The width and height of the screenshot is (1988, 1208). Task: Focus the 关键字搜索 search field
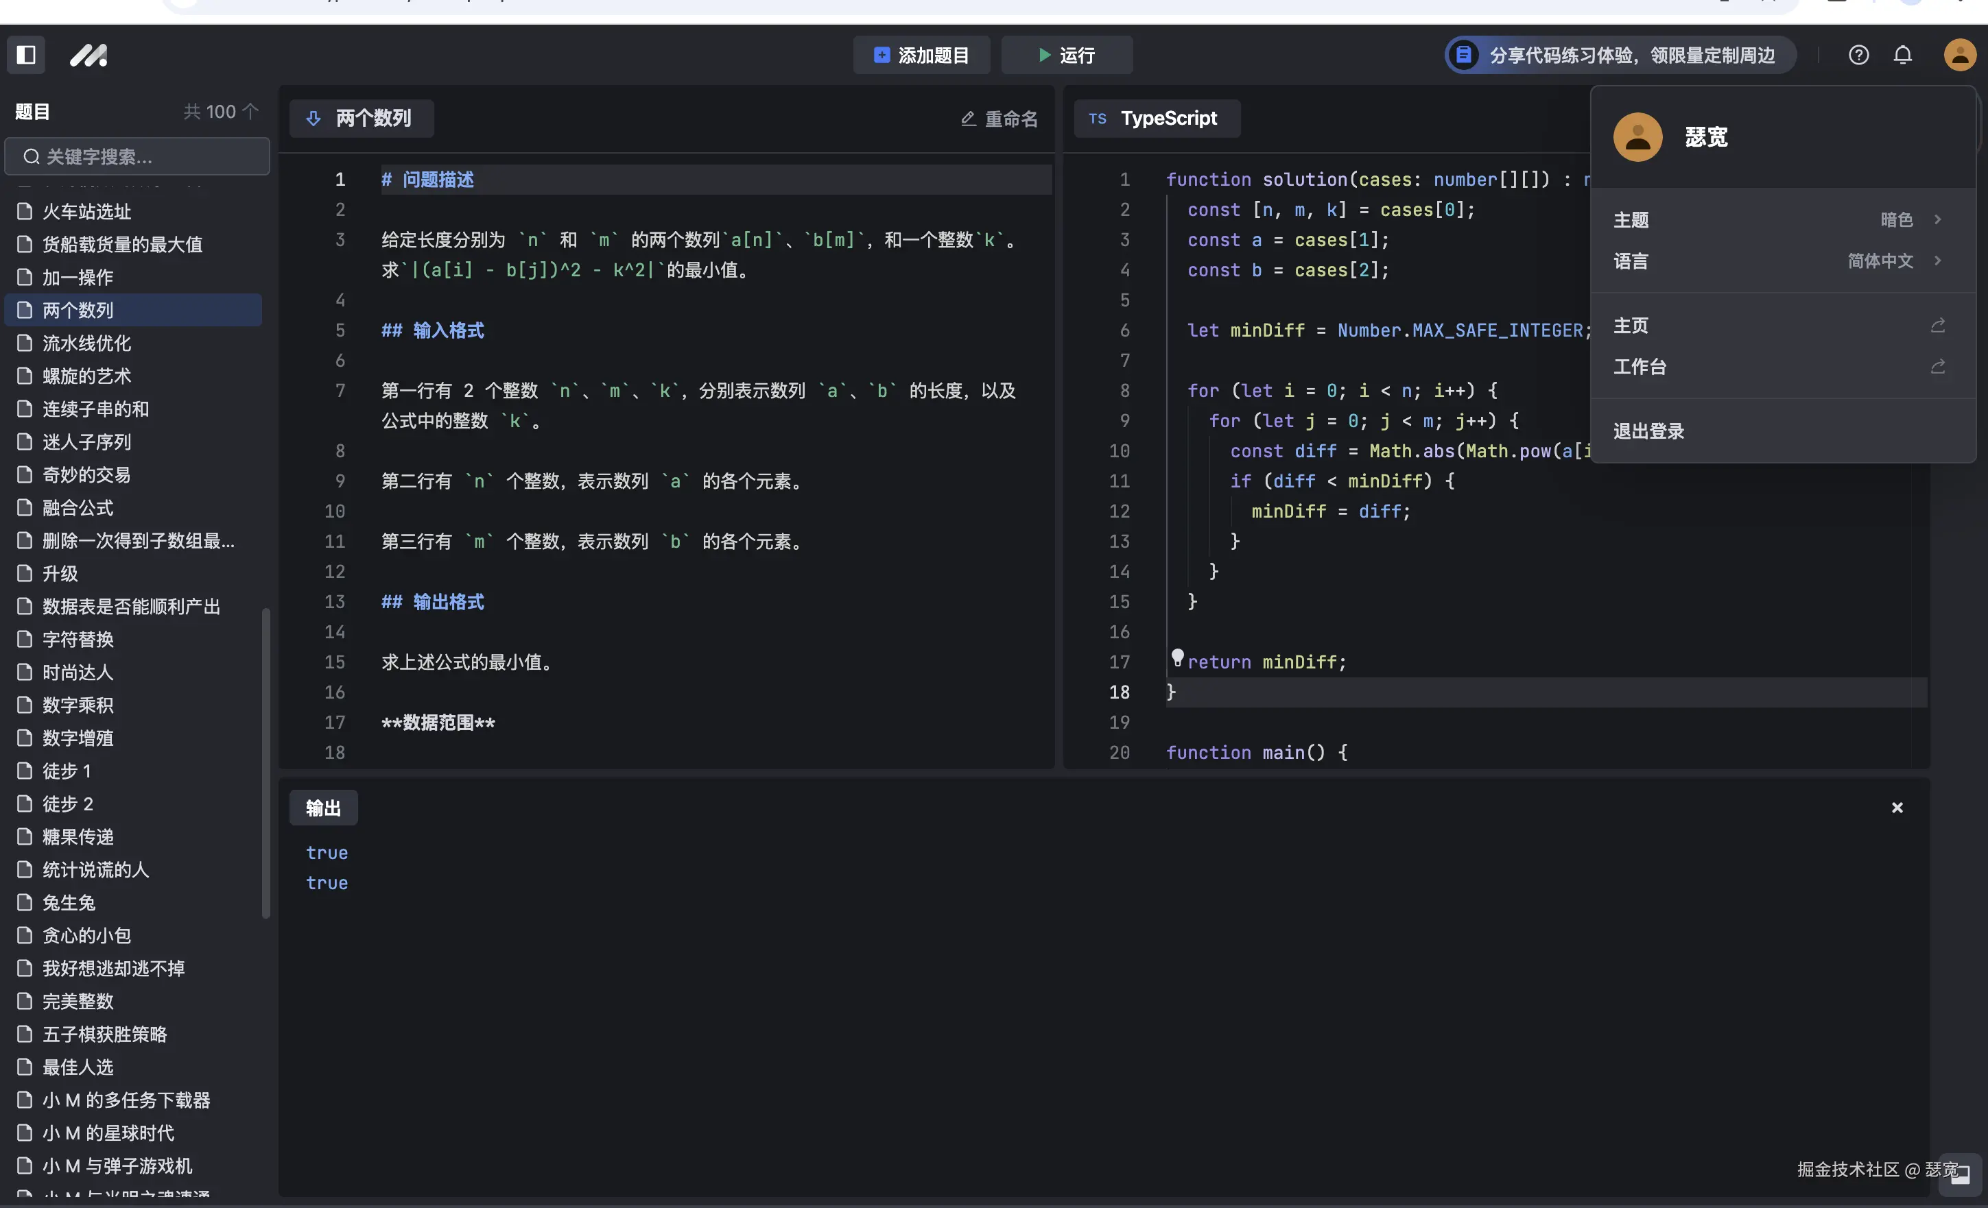137,156
